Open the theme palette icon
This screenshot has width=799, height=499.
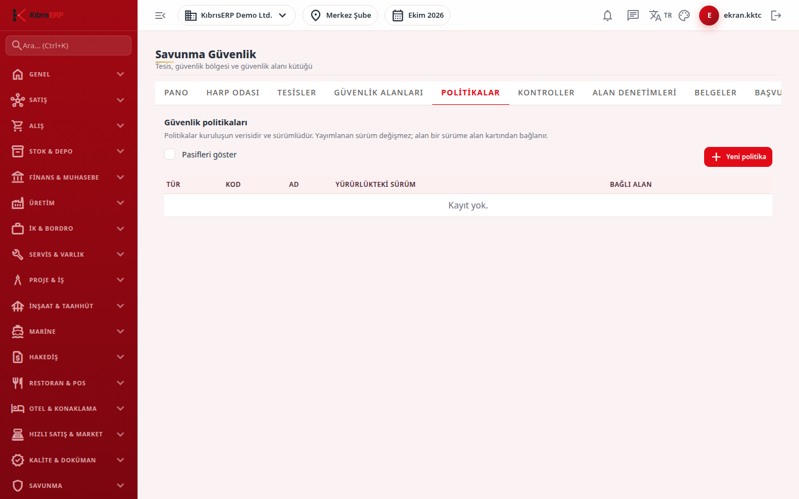point(684,16)
